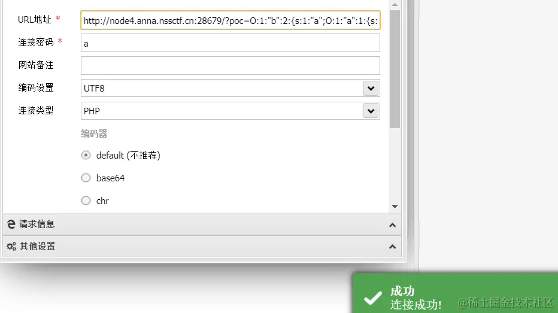The width and height of the screenshot is (558, 313).
Task: Click the scroll up arrow icon
Action: point(395,5)
